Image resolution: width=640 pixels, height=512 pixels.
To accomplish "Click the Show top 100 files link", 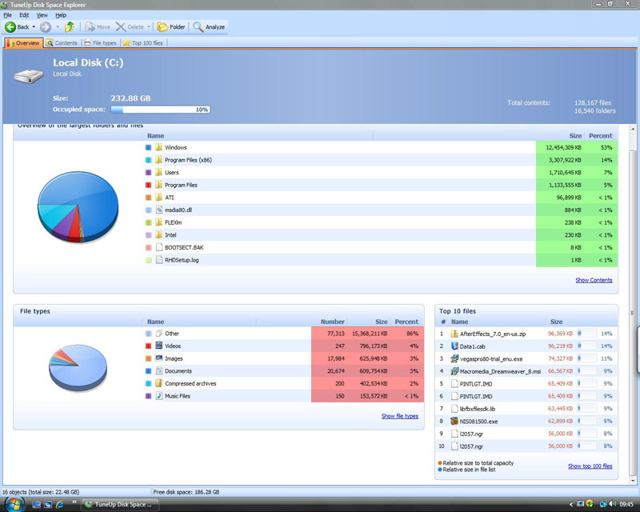I will (x=590, y=466).
